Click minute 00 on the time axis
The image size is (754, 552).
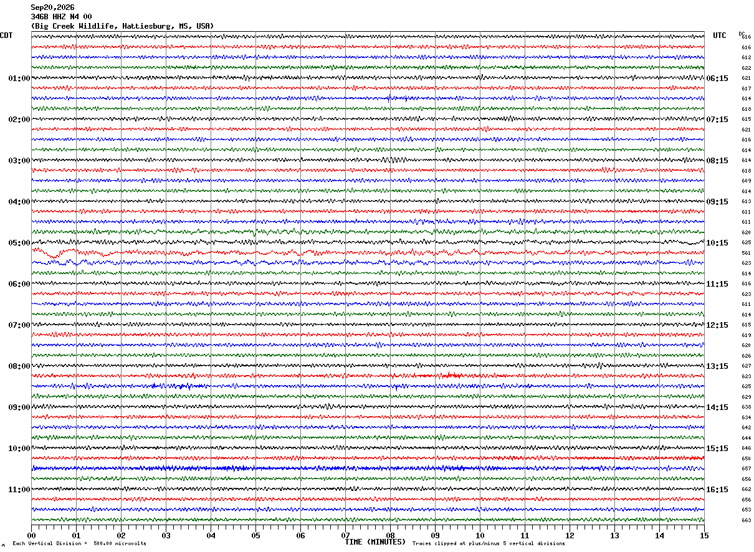coord(31,535)
